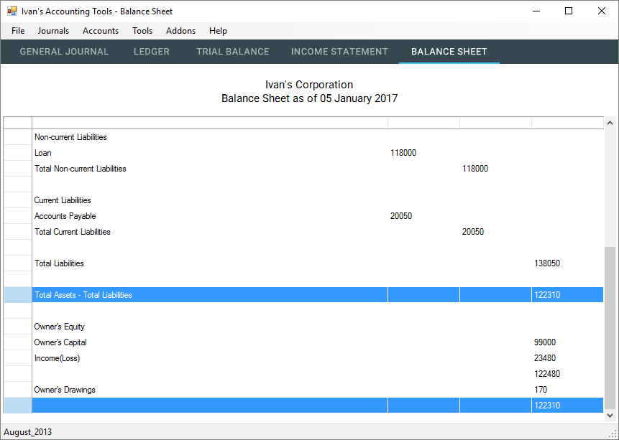
Task: Open the Help menu
Action: click(218, 31)
